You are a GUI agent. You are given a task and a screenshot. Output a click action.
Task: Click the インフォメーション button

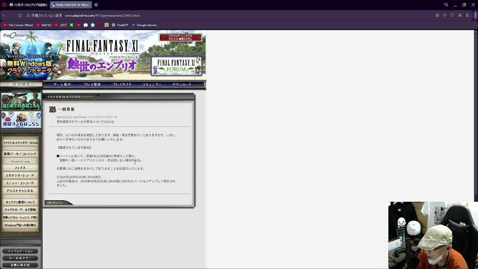click(20, 251)
